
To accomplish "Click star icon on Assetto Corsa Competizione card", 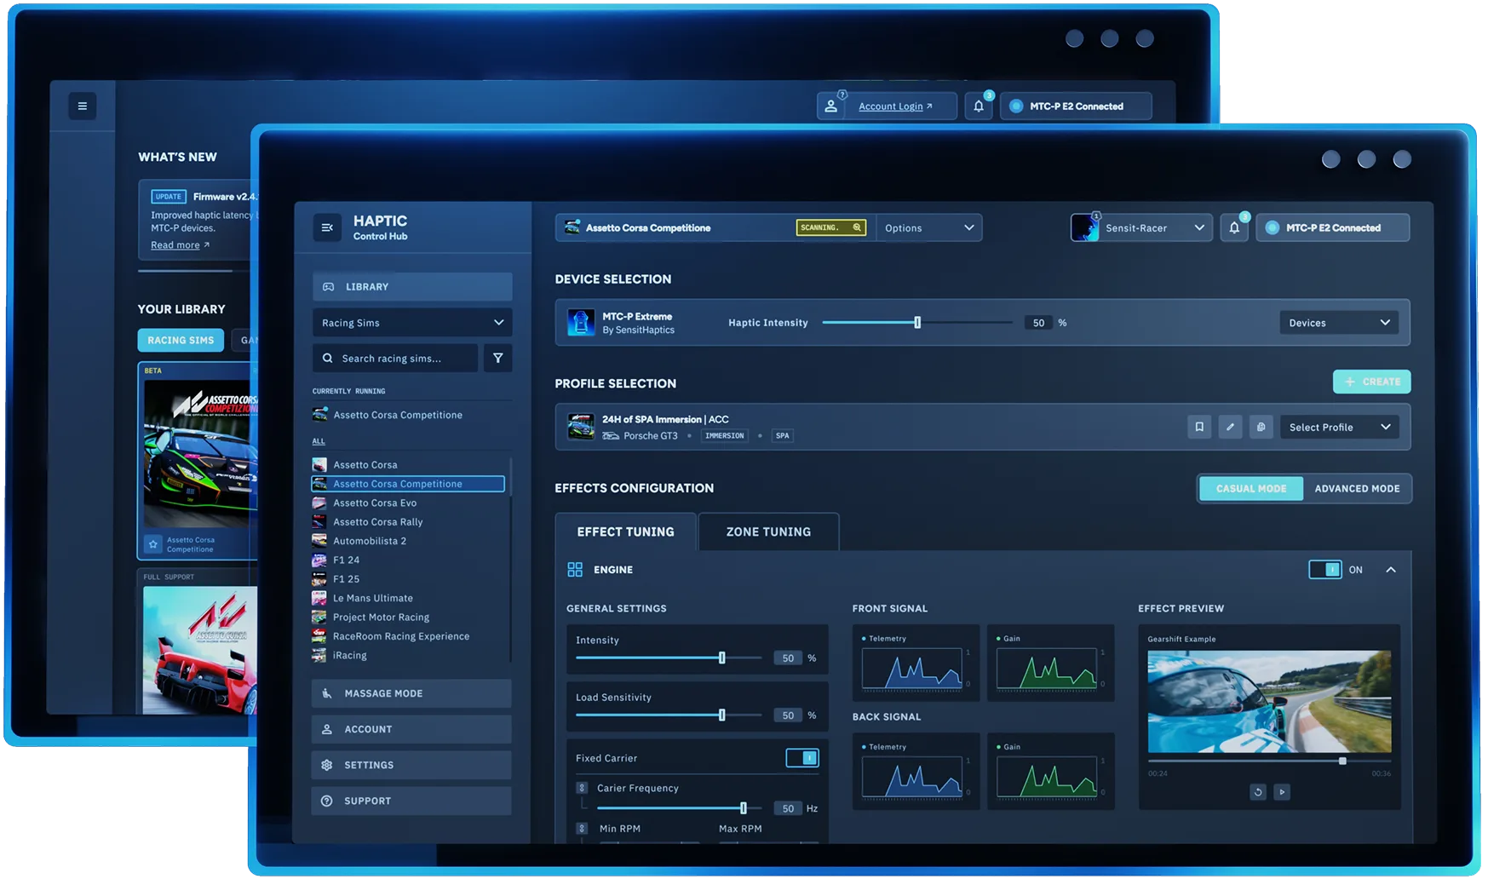I will tap(153, 543).
